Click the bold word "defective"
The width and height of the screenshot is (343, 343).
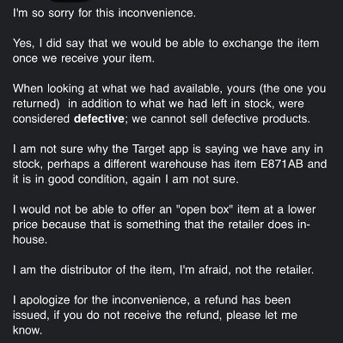coord(99,118)
